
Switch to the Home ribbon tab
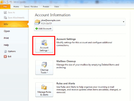coord(16,7)
